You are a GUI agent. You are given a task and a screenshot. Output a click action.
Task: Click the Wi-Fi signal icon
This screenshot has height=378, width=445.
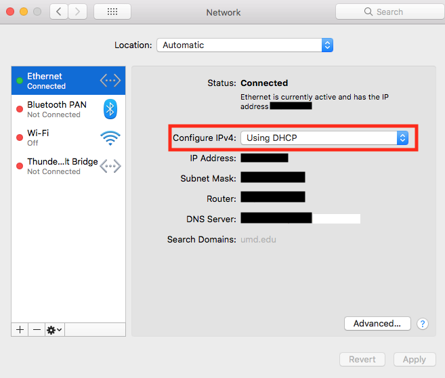[x=110, y=138]
